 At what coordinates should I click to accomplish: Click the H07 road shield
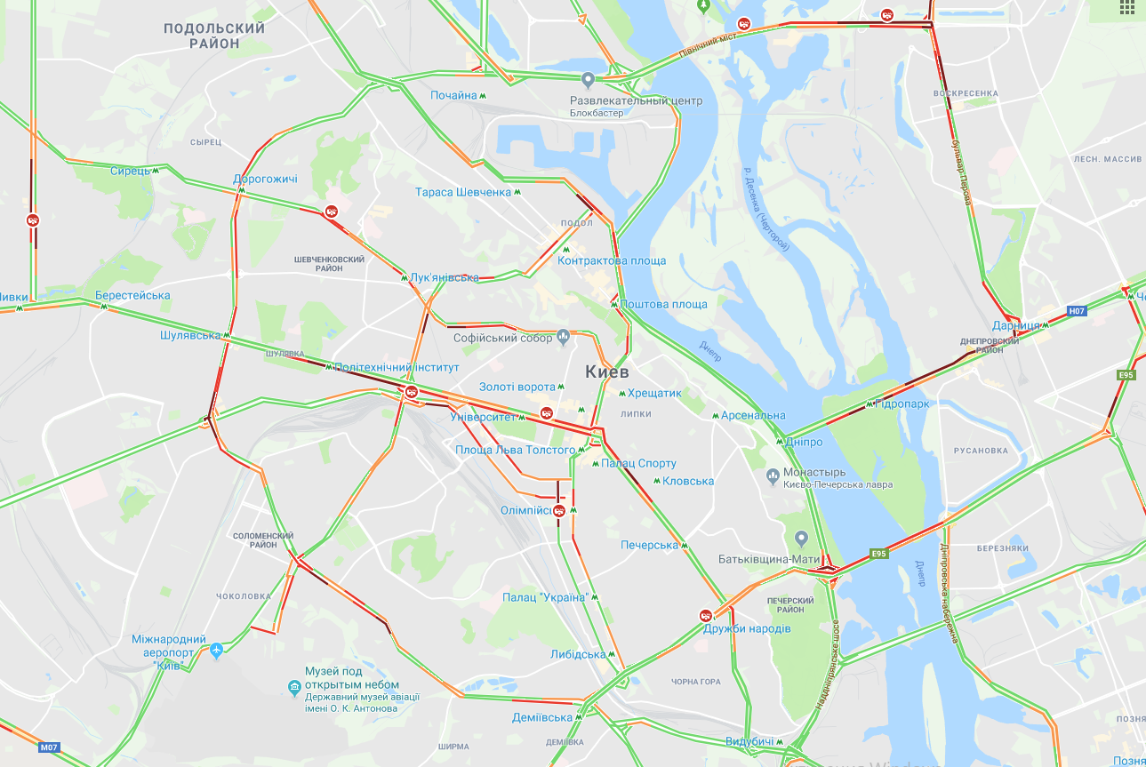click(1077, 311)
